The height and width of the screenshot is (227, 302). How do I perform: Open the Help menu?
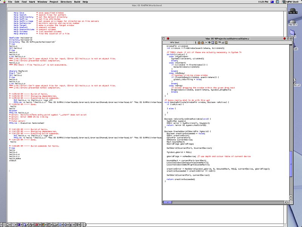coord(85,2)
